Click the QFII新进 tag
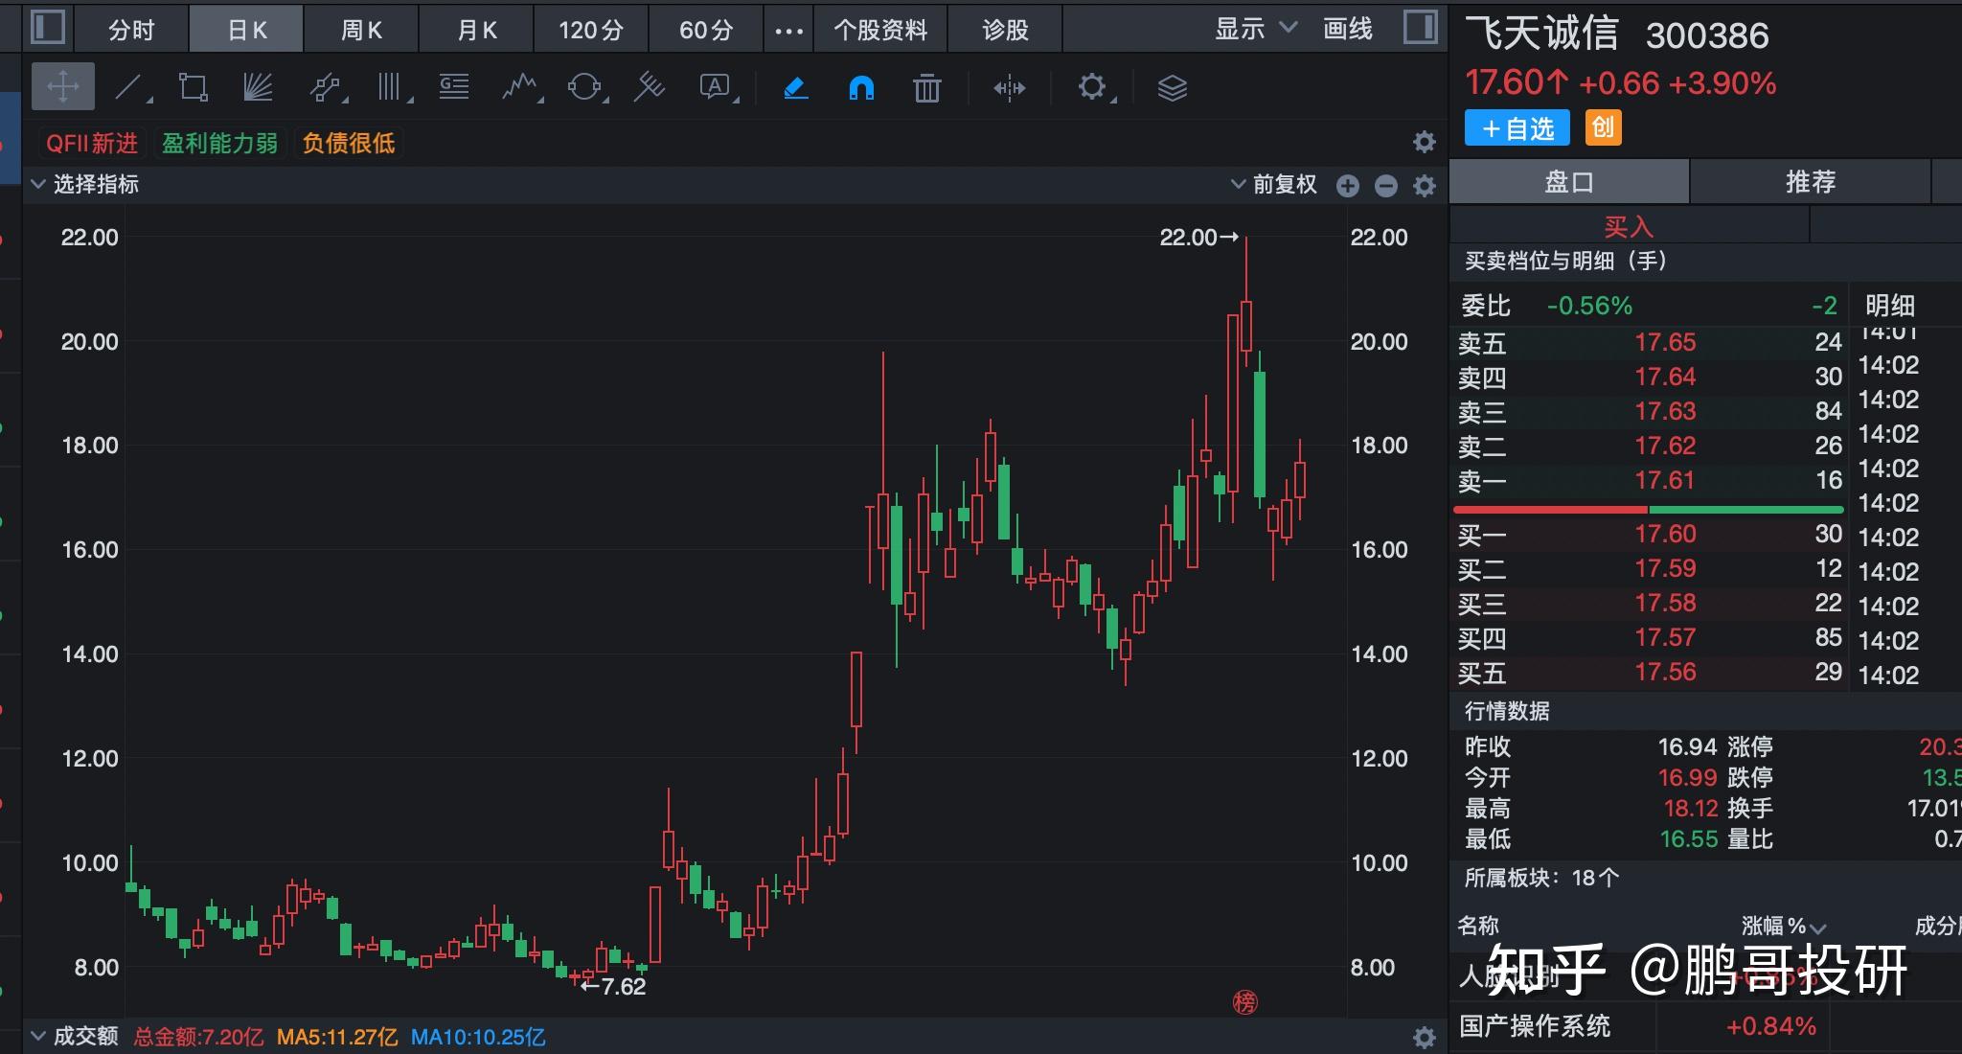The image size is (1962, 1054). [92, 143]
